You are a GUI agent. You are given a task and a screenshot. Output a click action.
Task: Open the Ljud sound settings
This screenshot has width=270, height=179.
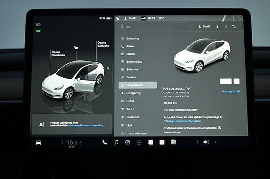(127, 125)
